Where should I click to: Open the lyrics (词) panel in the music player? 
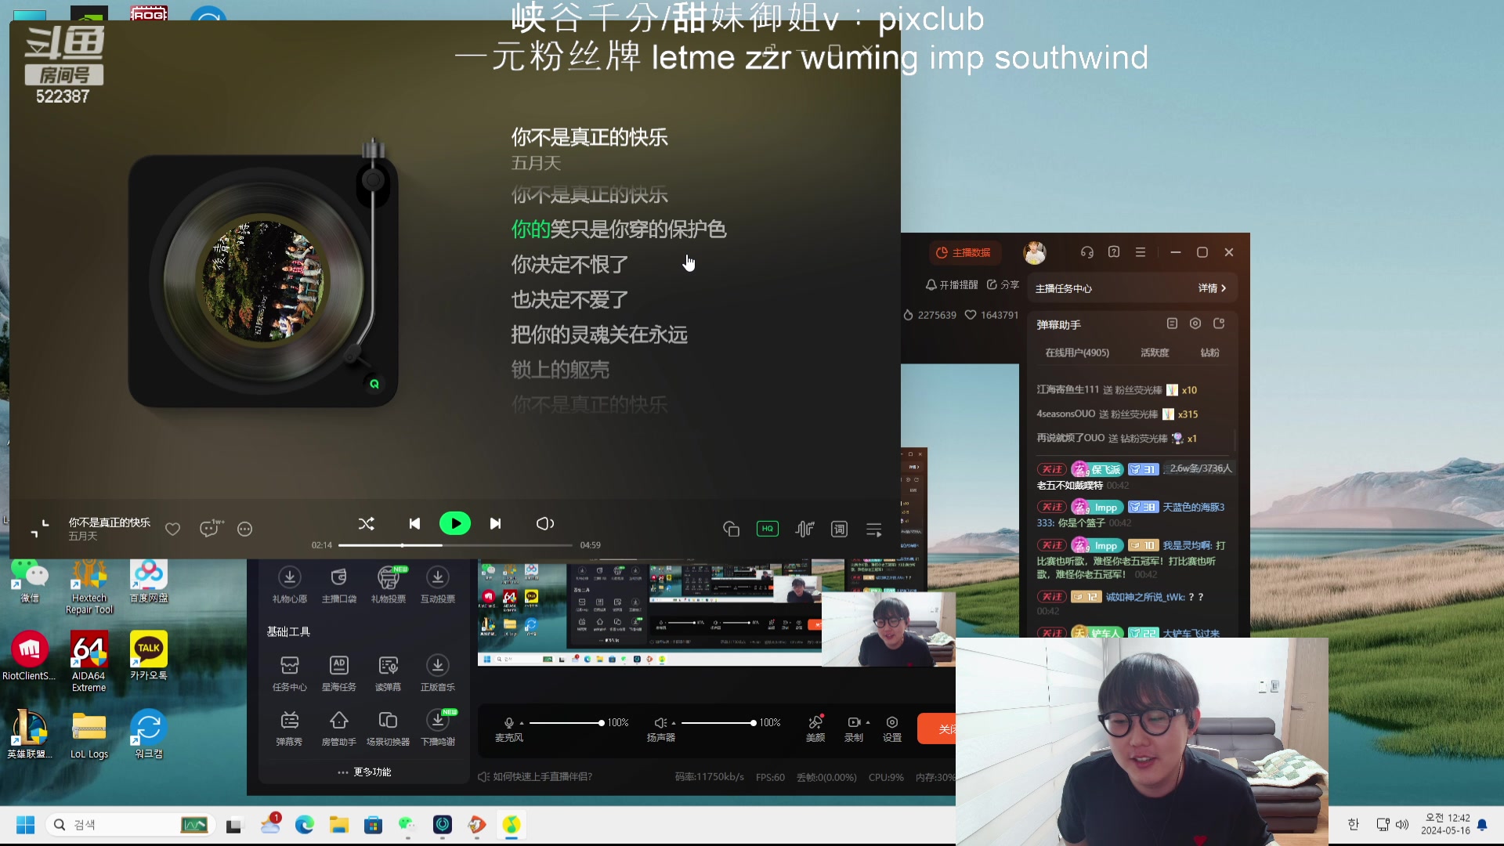pyautogui.click(x=839, y=529)
